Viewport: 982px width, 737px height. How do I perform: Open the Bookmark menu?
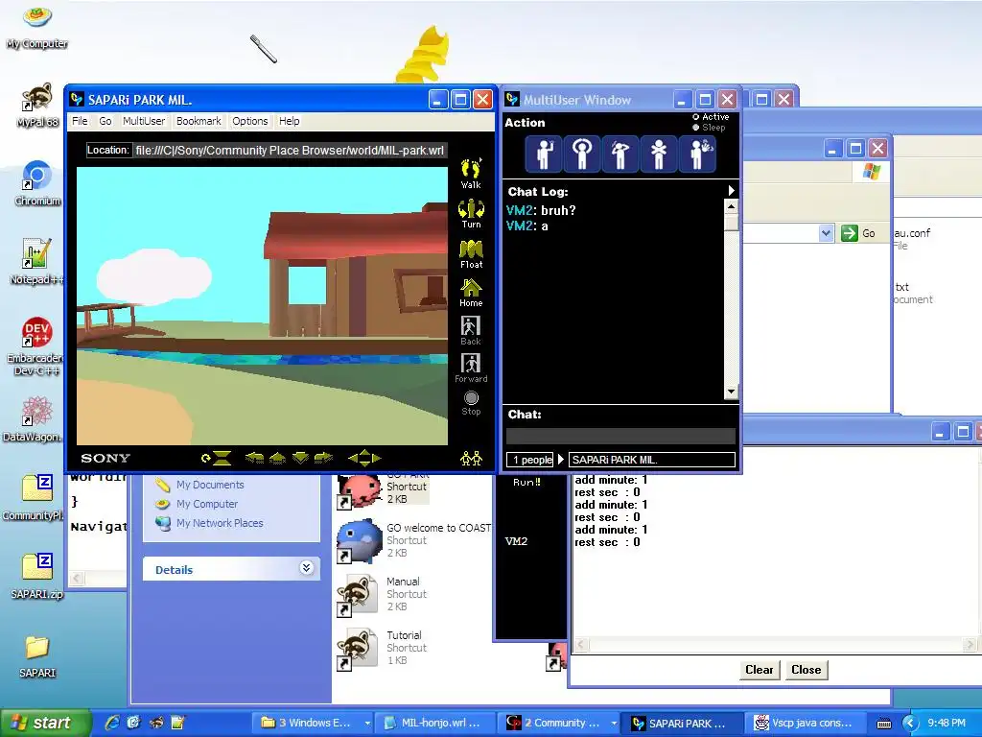(x=199, y=121)
